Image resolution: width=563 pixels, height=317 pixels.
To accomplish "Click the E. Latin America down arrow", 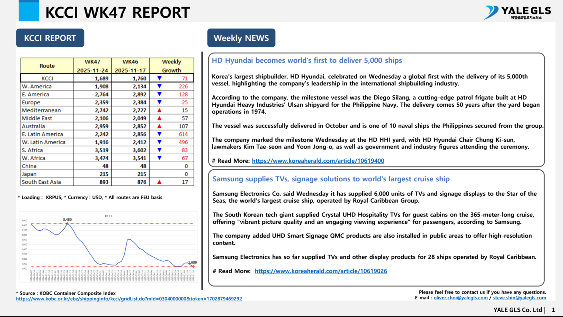I will coord(159,134).
